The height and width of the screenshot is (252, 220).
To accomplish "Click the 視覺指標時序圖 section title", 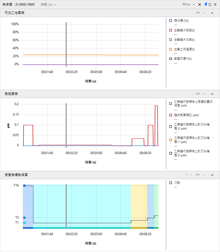I will pyautogui.click(x=16, y=175).
